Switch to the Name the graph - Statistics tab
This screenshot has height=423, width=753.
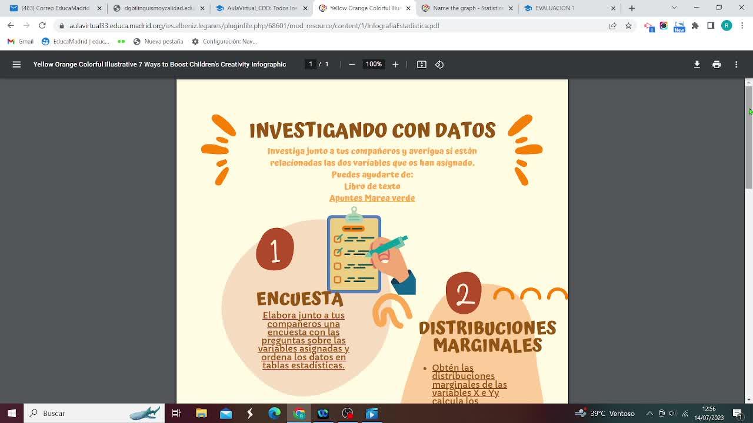[468, 8]
